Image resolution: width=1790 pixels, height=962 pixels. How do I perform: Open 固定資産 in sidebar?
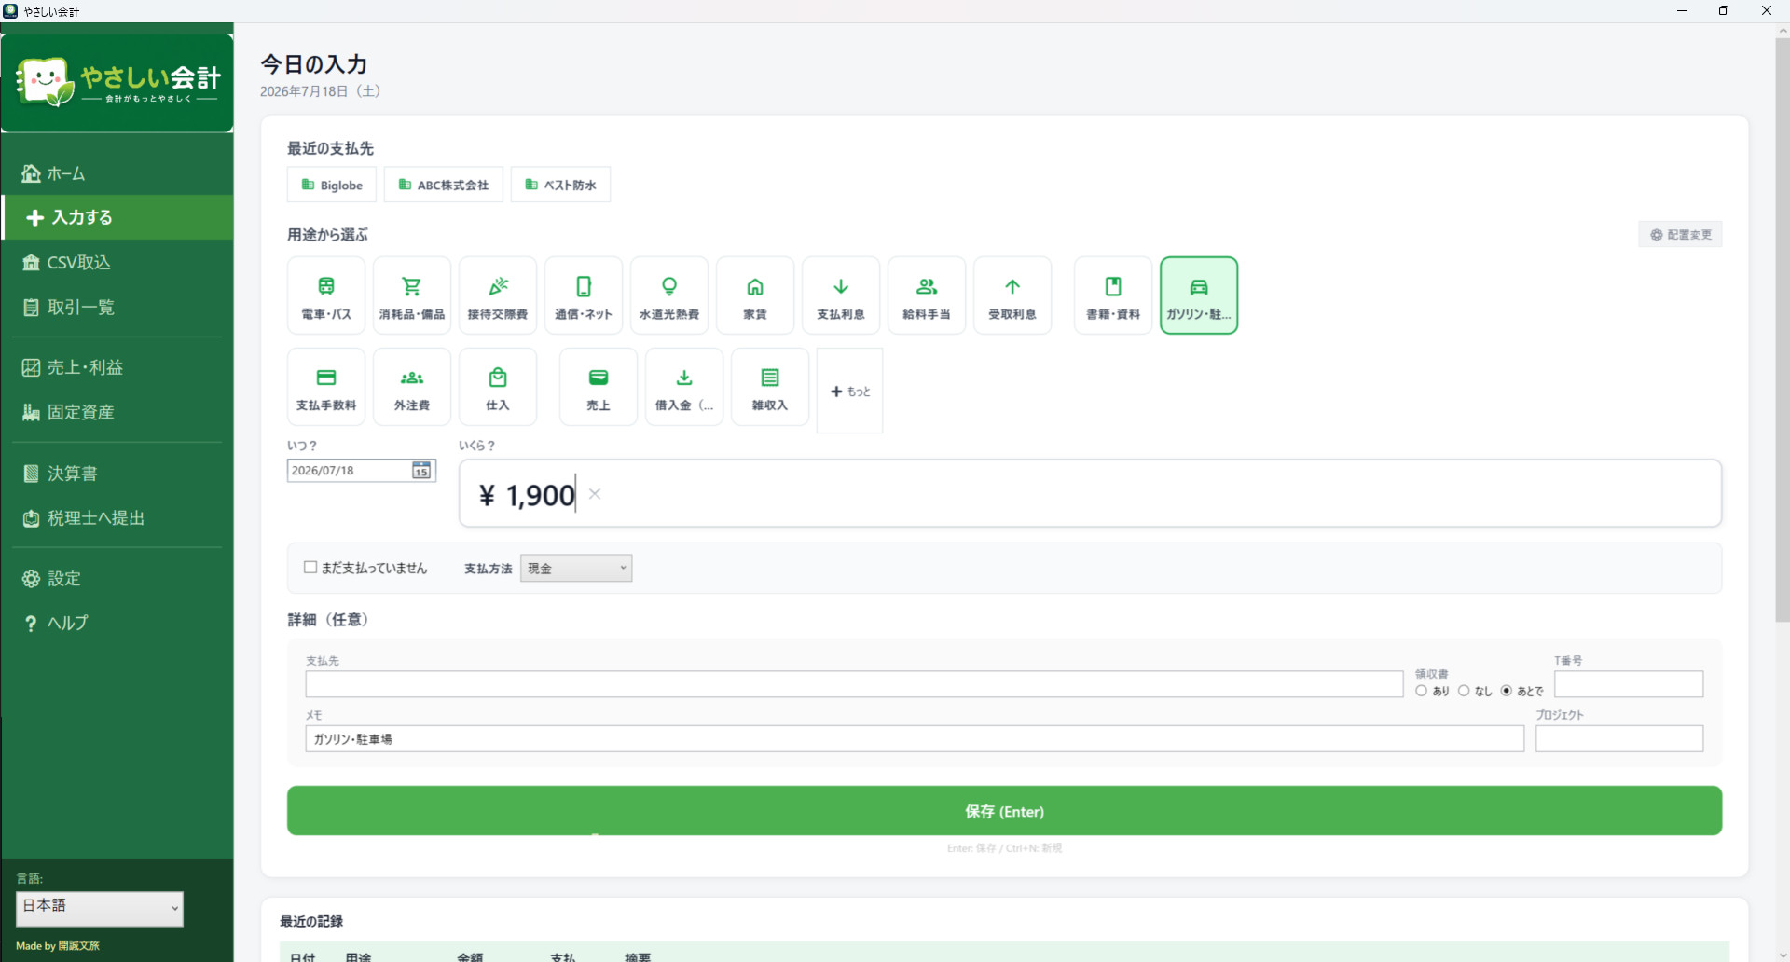coord(117,412)
